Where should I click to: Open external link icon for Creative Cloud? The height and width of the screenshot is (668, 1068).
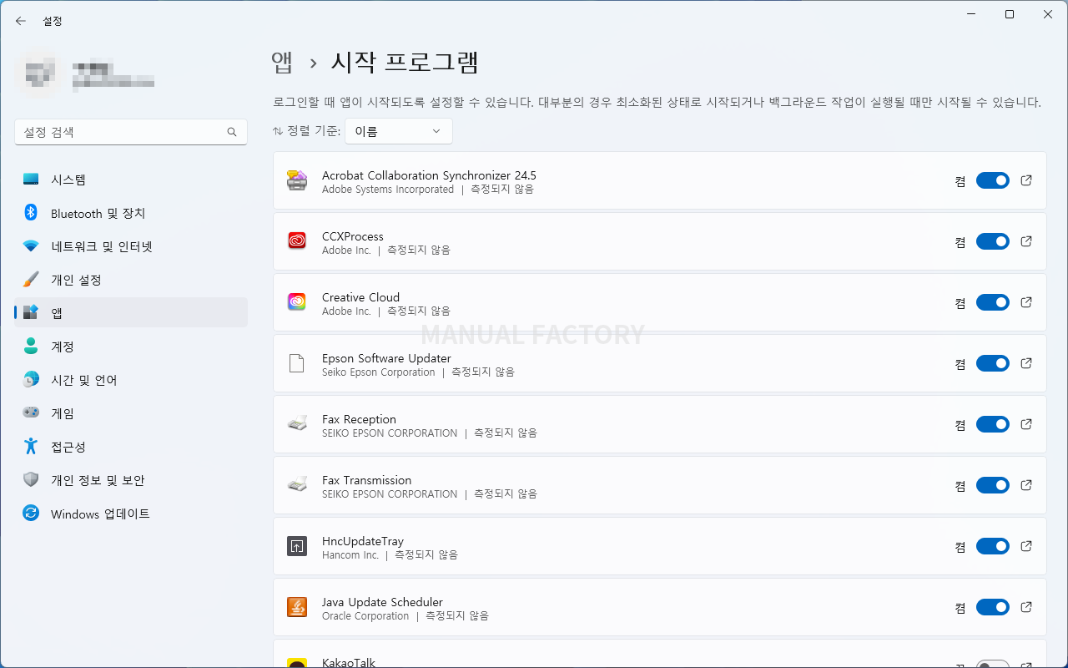pos(1026,302)
